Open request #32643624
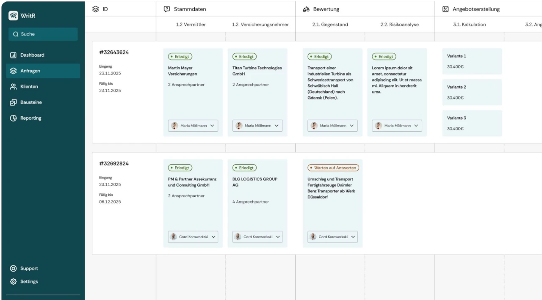Viewport: 542px width, 300px height. click(114, 52)
